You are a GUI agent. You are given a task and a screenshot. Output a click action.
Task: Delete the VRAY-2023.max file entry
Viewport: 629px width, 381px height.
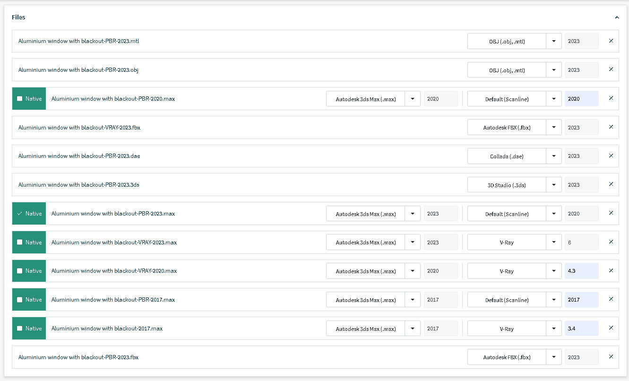tap(611, 242)
